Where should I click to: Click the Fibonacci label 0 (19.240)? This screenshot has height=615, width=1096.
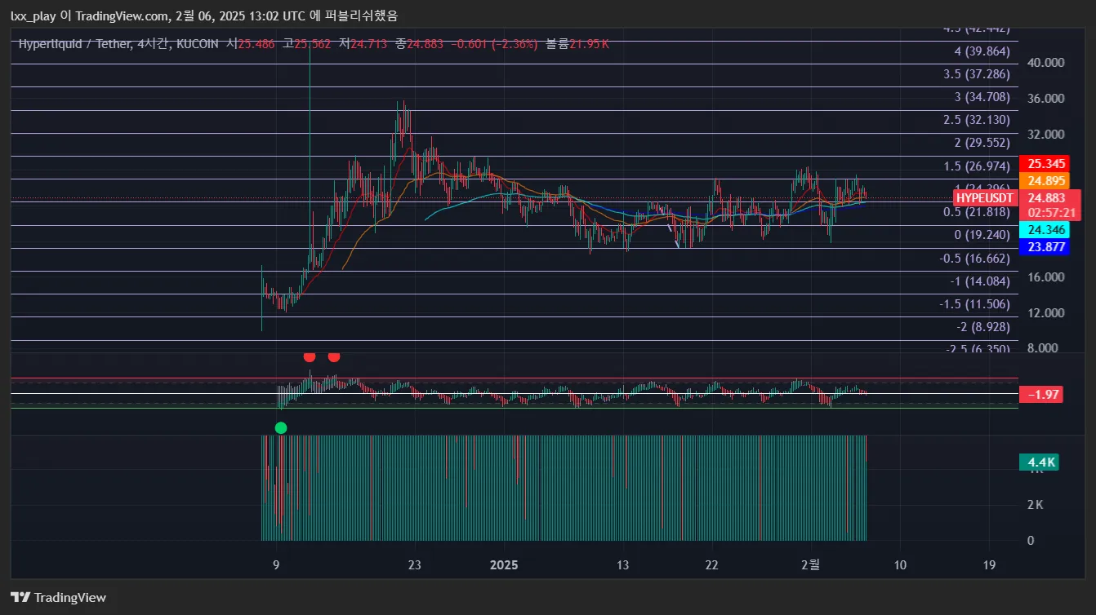(x=982, y=235)
